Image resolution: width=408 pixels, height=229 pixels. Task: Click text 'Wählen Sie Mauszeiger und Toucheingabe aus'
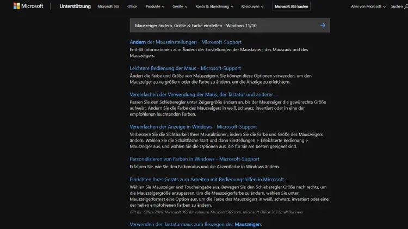(x=175, y=187)
